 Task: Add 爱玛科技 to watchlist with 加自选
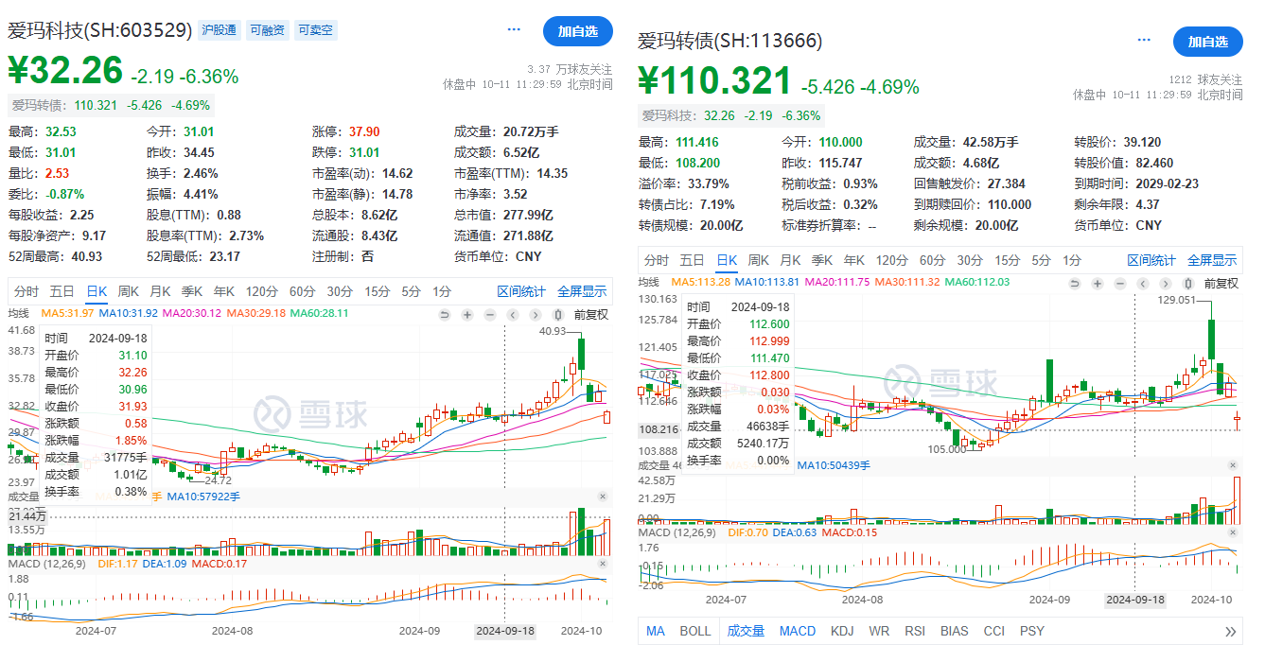click(577, 31)
